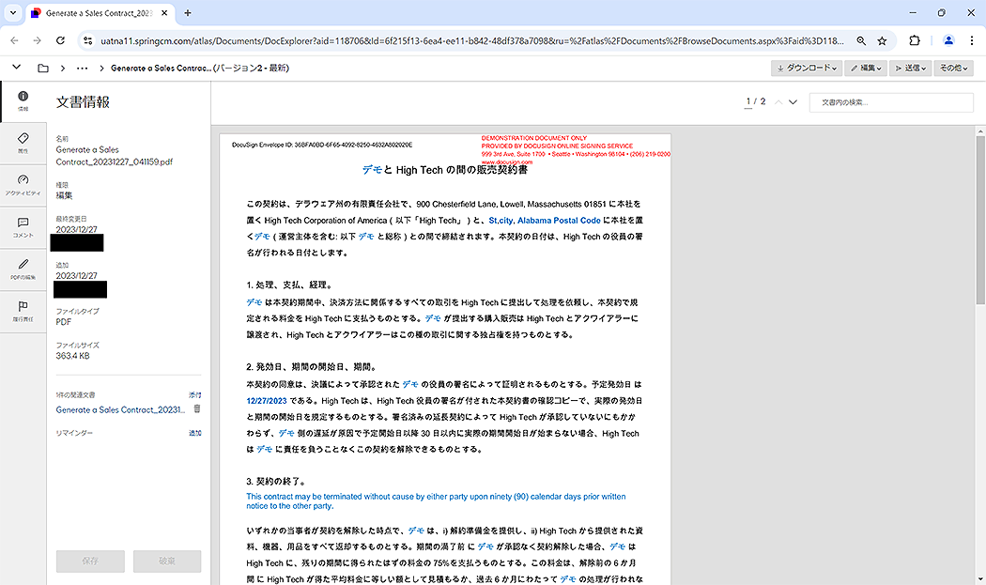Click the 'St.city, Alabama Postal Code' field text
Screen dimensions: 986x585
click(545, 221)
